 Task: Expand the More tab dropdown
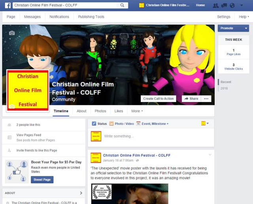[x=137, y=111]
